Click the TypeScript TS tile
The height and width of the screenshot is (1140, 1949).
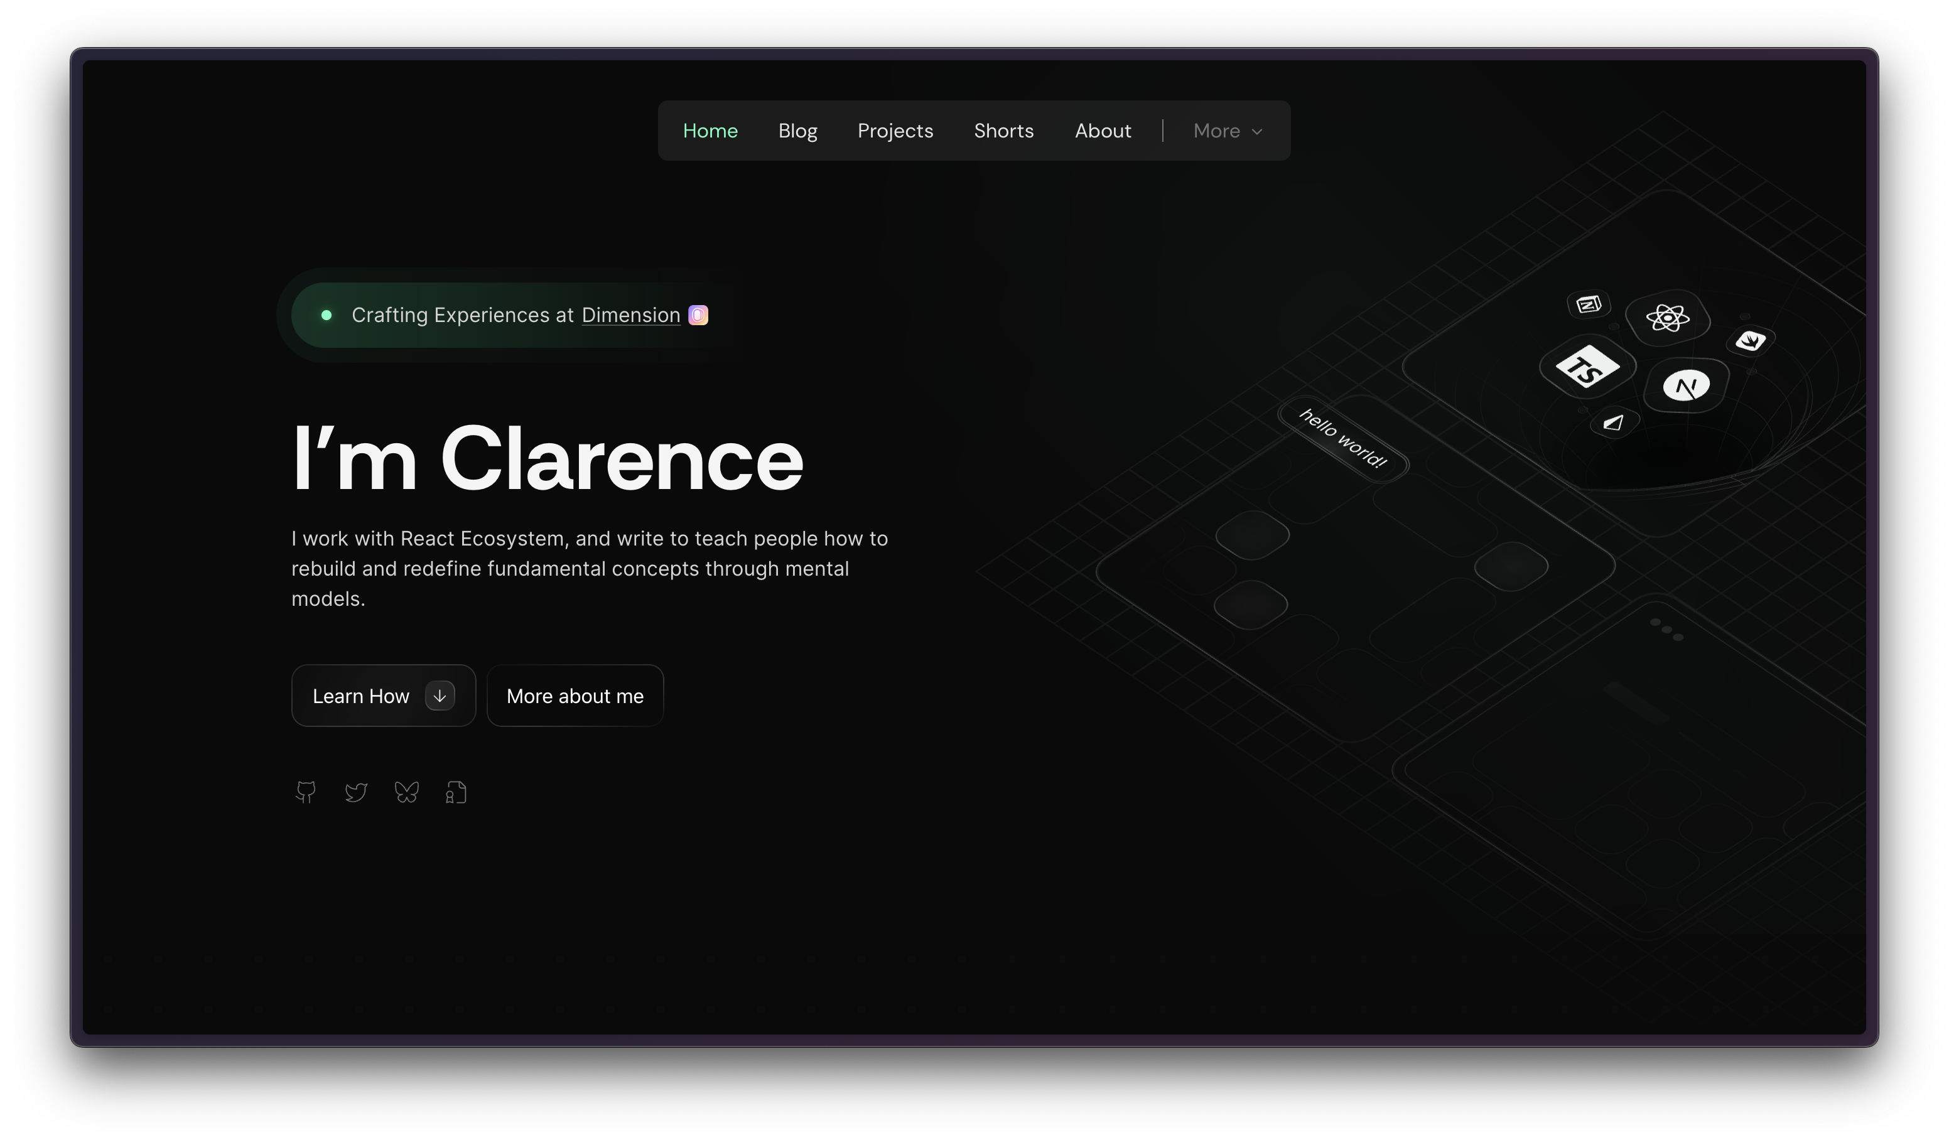coord(1587,367)
